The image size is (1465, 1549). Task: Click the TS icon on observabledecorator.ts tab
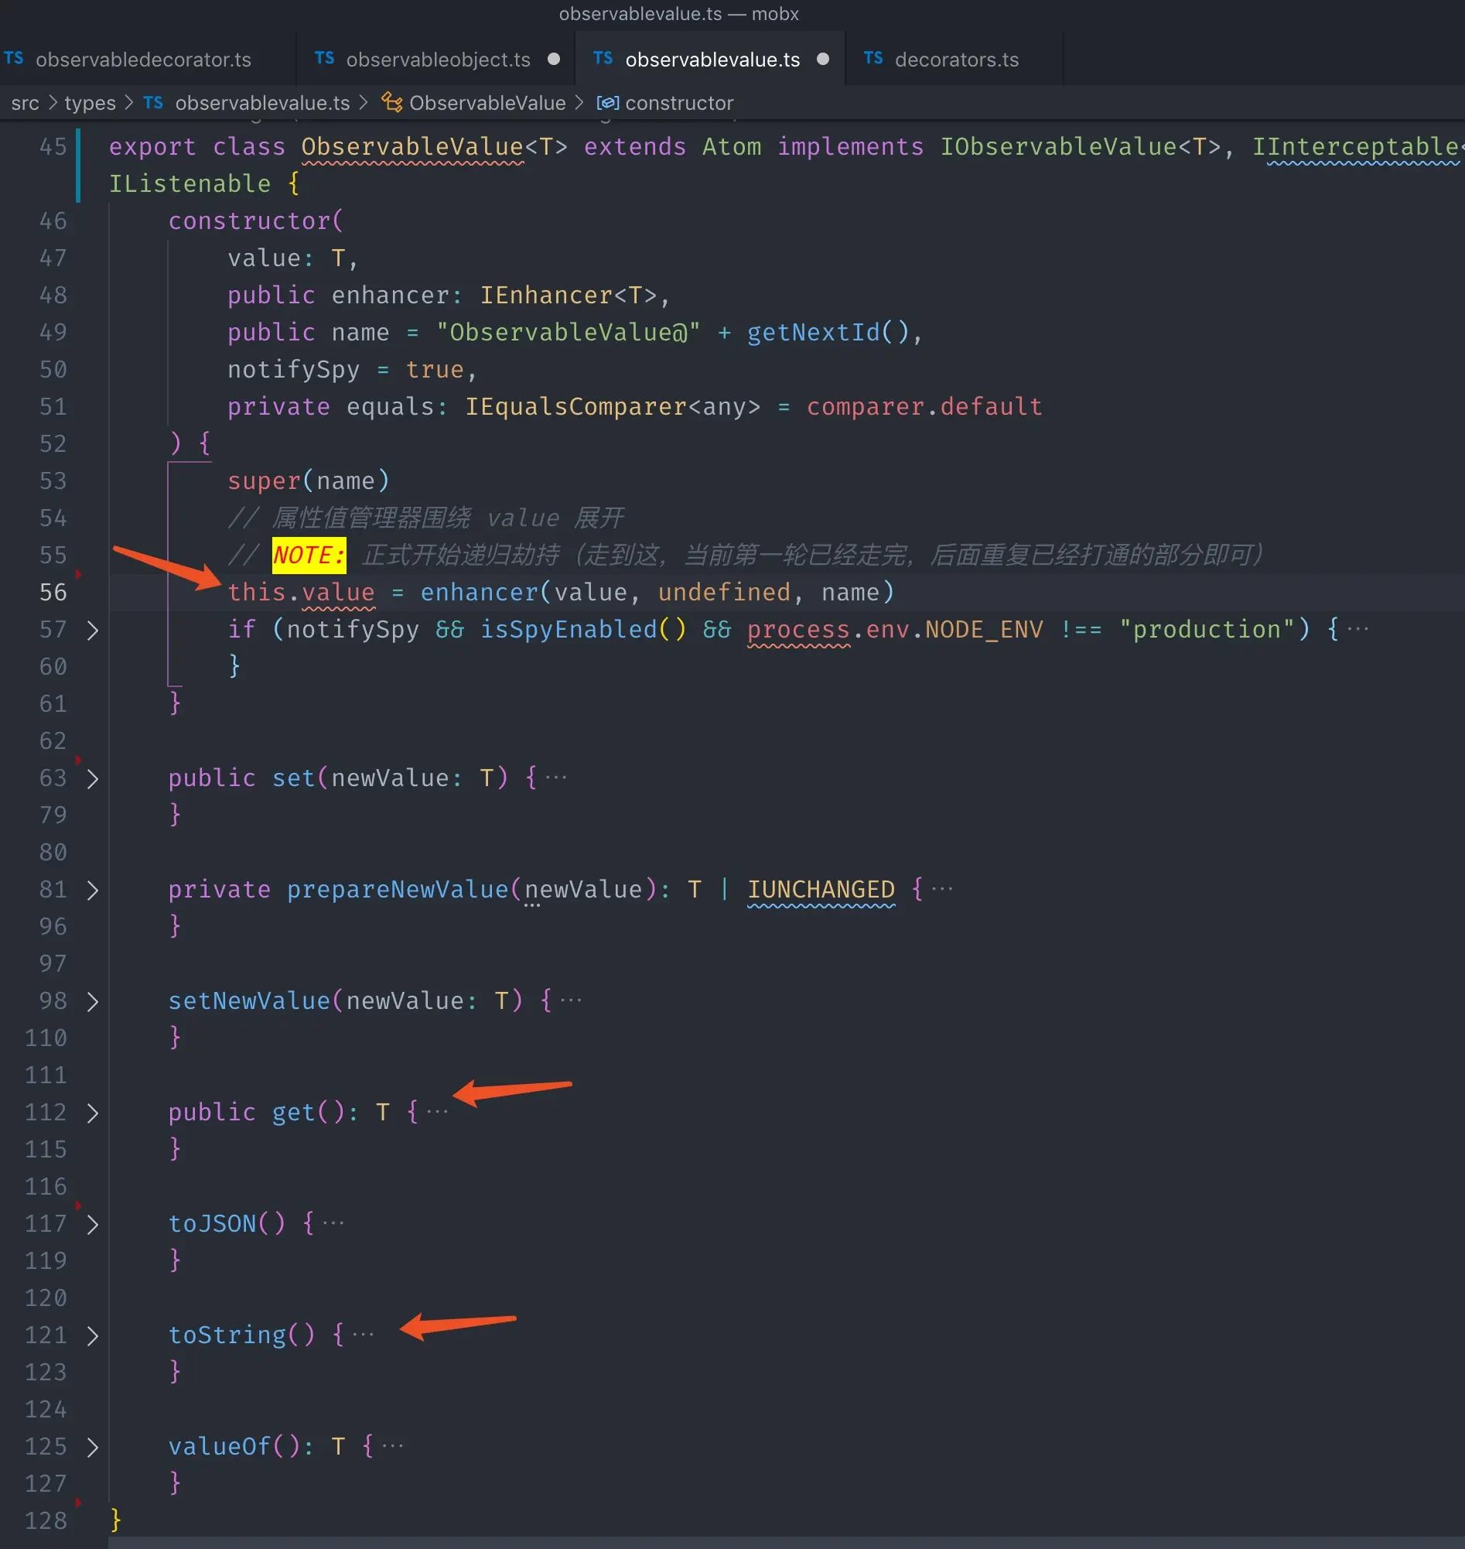[x=13, y=59]
